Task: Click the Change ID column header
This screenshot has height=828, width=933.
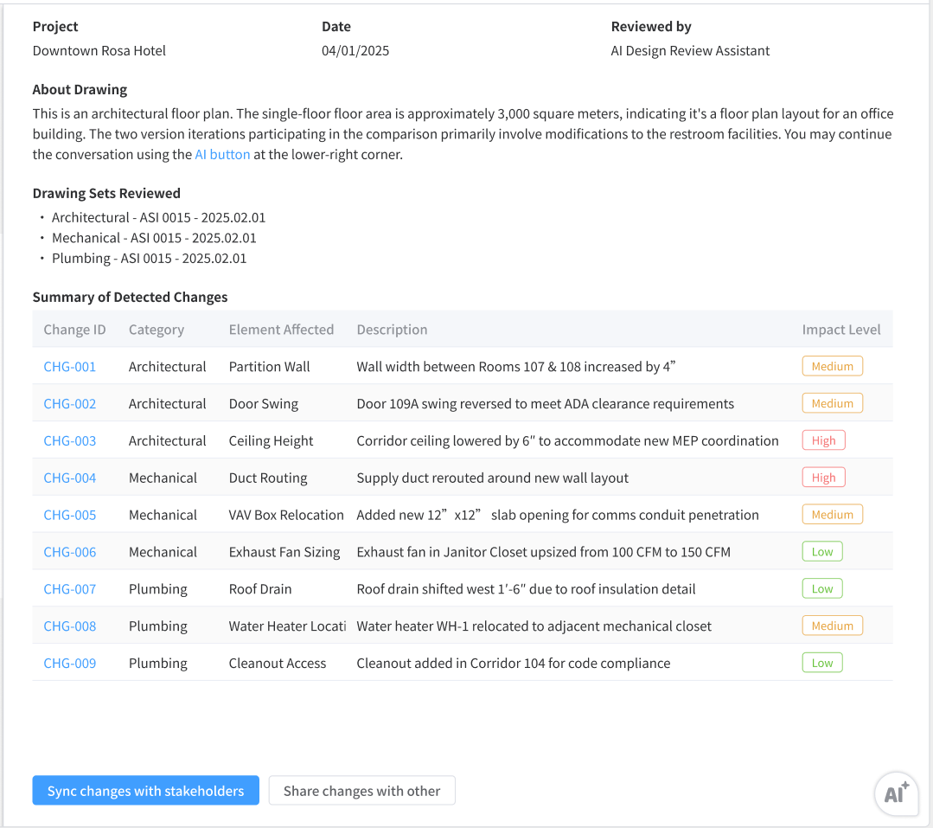Action: tap(74, 330)
